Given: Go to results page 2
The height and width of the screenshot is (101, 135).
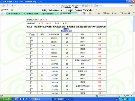Looking at the screenshot, I should pyautogui.click(x=45, y=20).
